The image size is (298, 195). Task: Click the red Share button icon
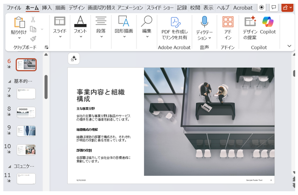point(287,8)
